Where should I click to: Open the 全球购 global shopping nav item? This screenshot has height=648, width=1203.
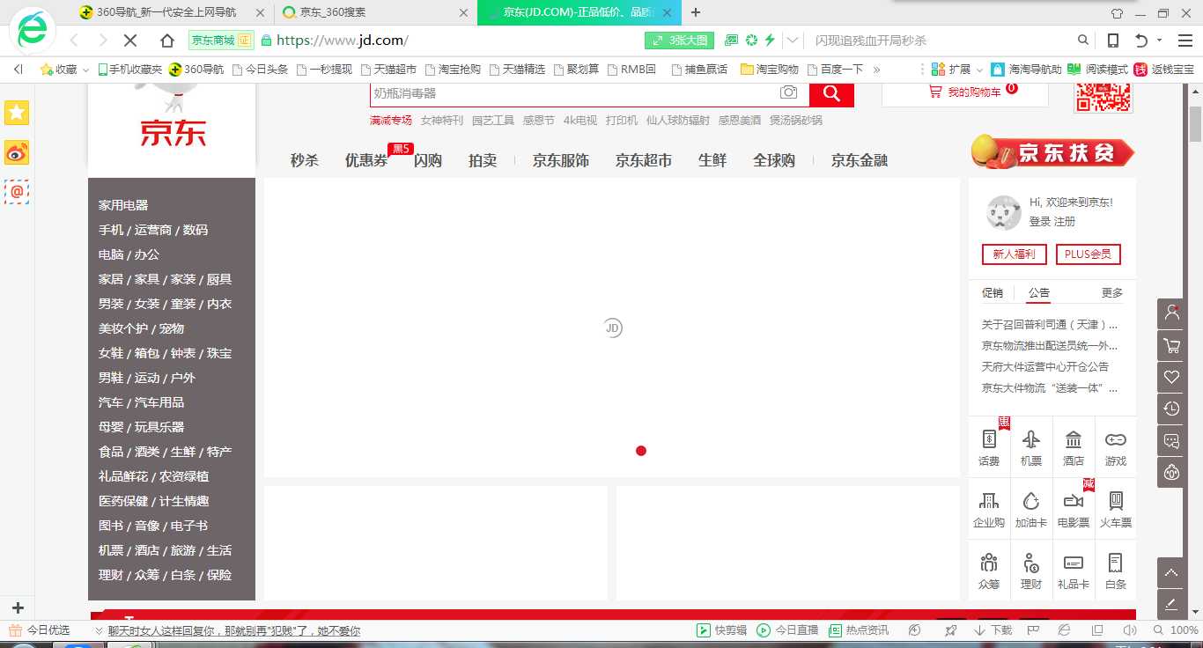pyautogui.click(x=774, y=160)
